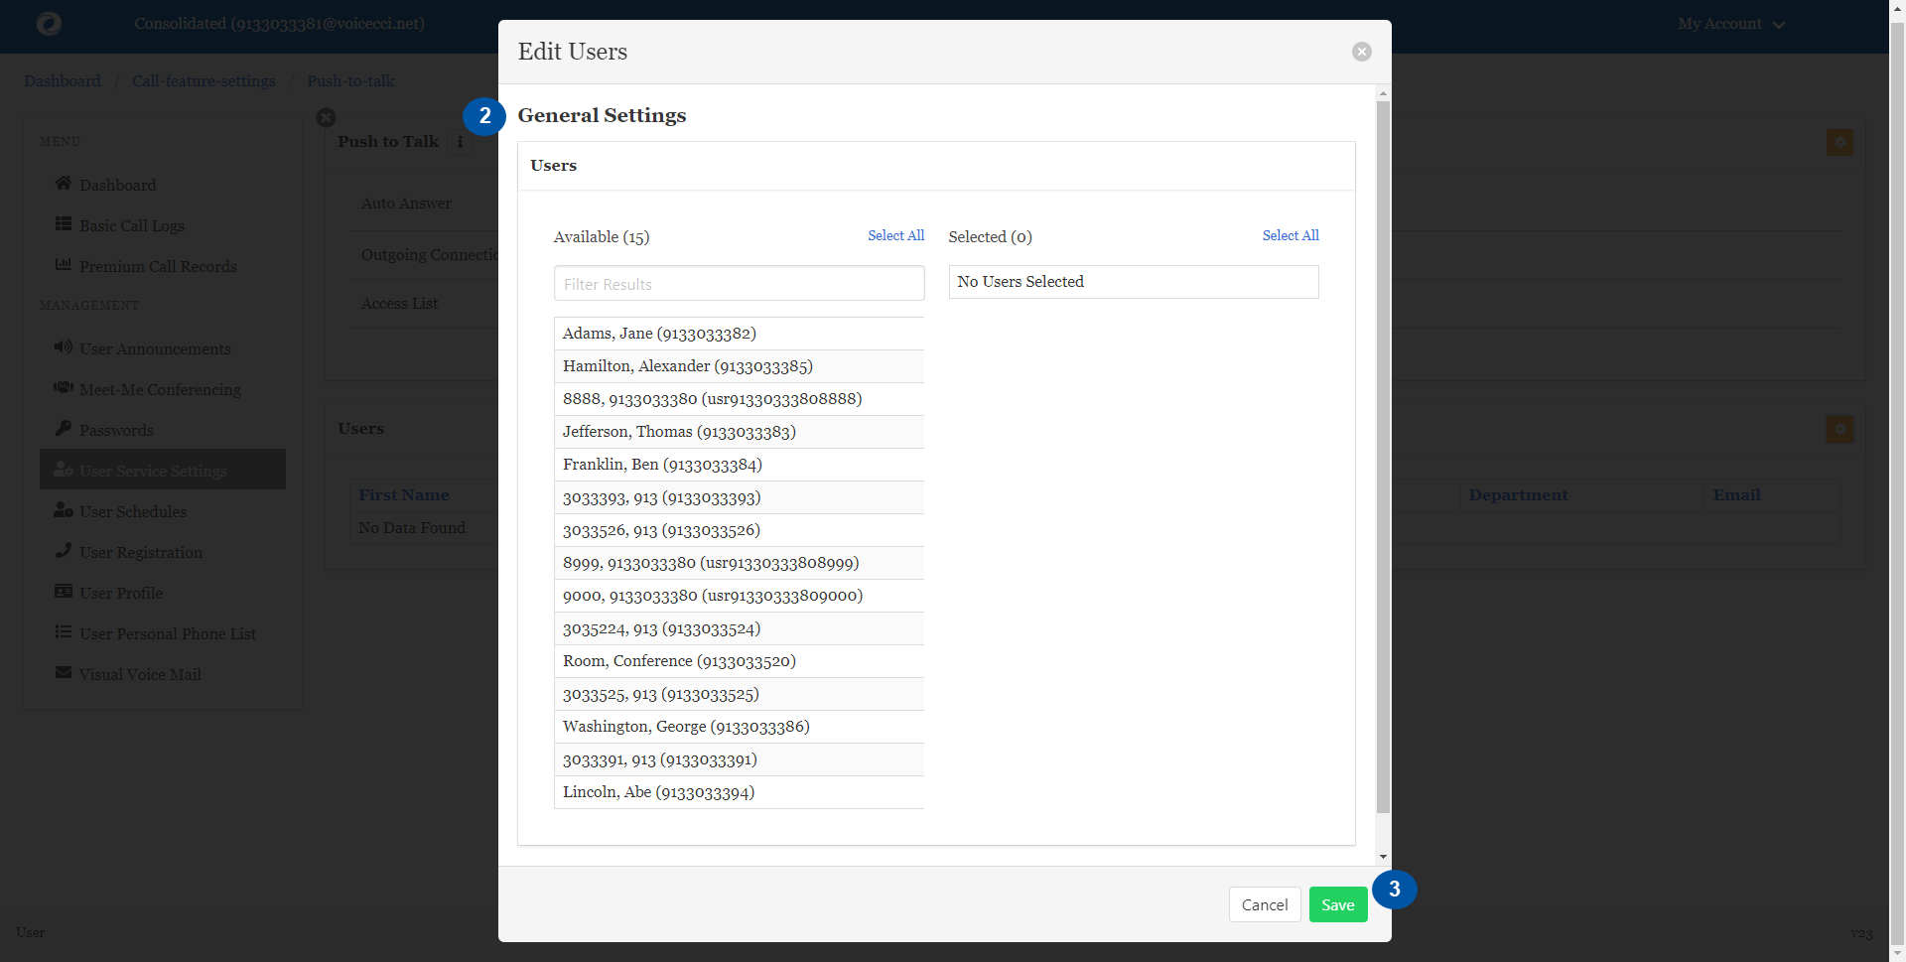Screen dimensions: 1906x962
Task: Click the Visual Voice Mail envelope icon
Action: tap(64, 673)
